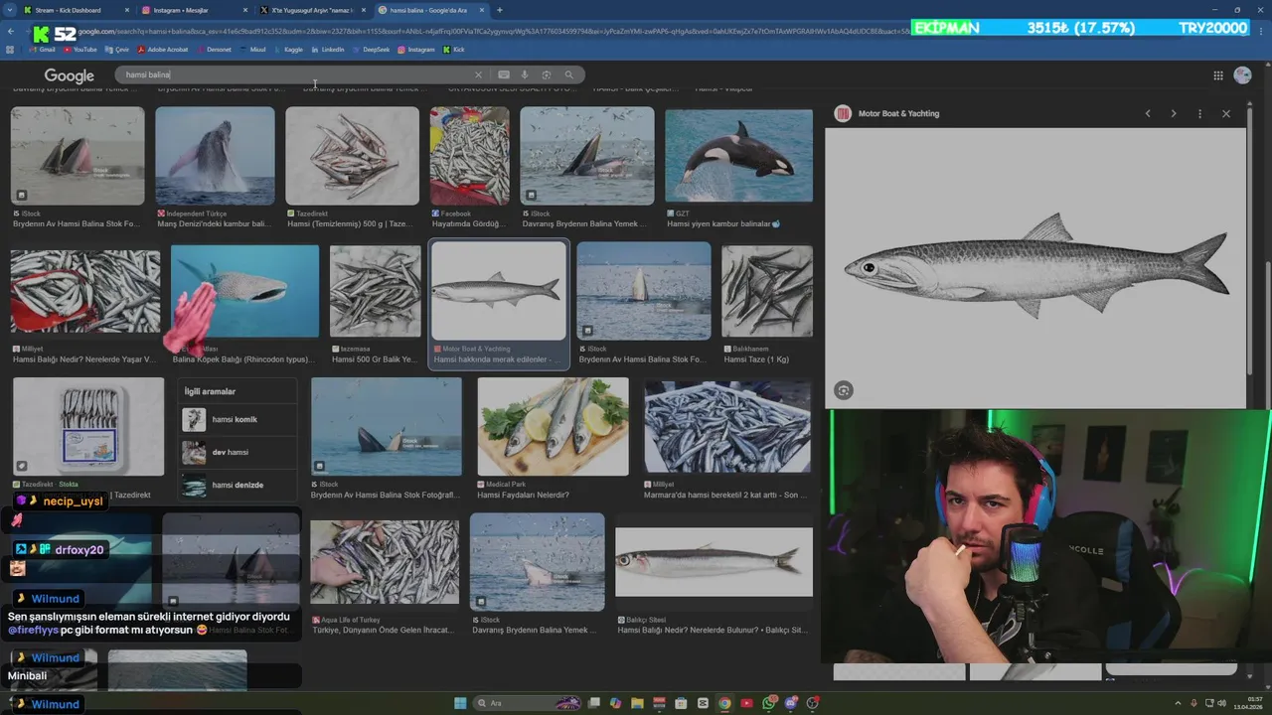1272x715 pixels.
Task: Open Google Lens image search
Action: [547, 74]
